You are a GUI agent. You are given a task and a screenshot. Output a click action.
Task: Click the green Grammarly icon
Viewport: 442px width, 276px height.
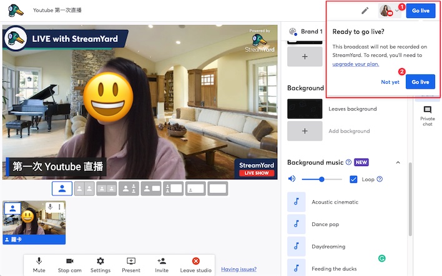point(381,259)
